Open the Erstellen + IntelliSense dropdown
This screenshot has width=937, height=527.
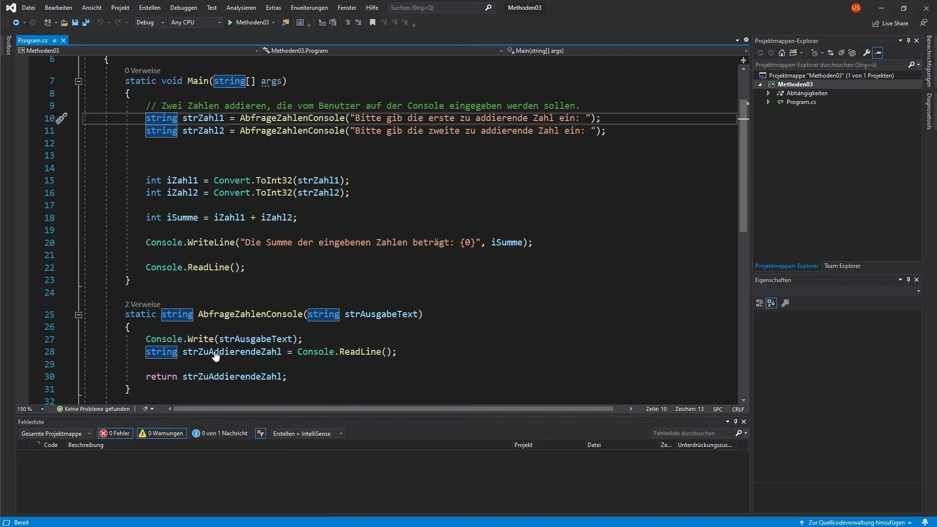(x=307, y=433)
